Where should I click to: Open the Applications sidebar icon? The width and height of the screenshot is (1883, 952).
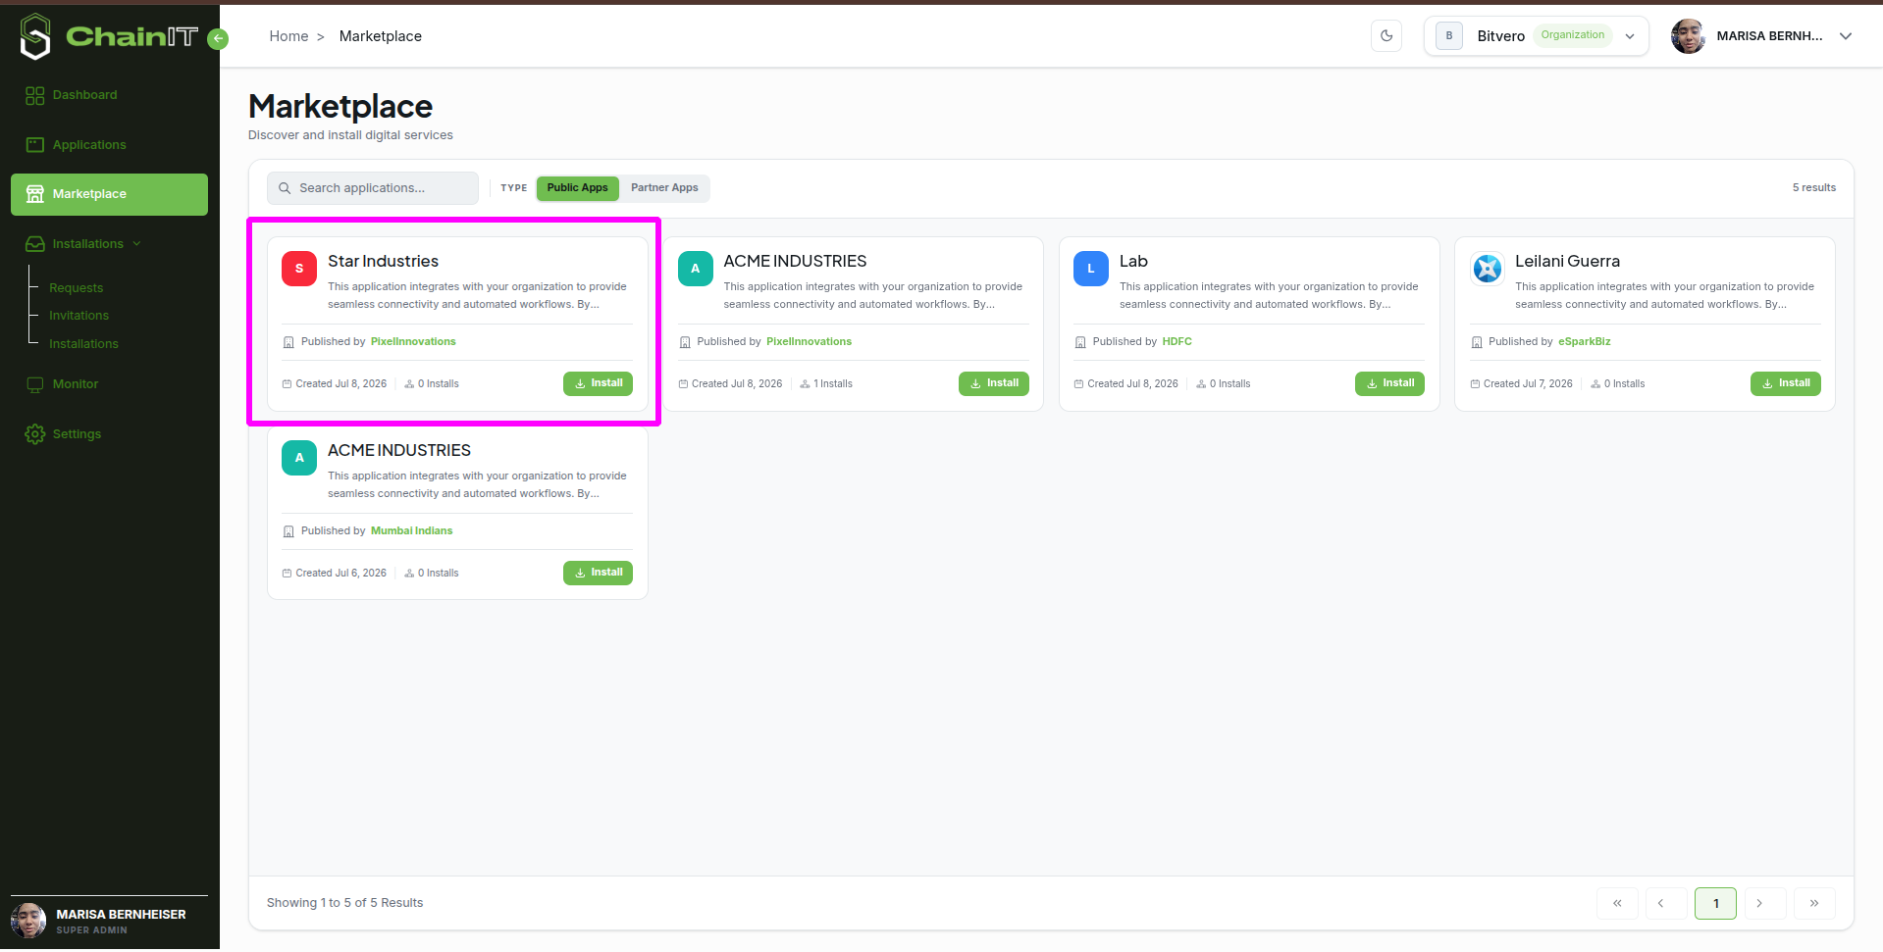coord(35,145)
